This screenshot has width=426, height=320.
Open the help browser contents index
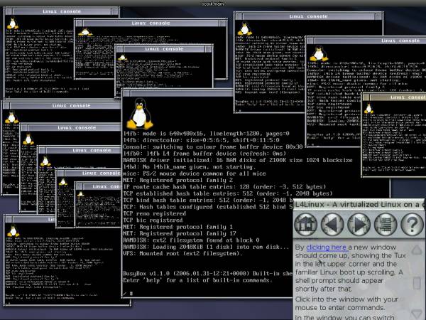pos(386,225)
